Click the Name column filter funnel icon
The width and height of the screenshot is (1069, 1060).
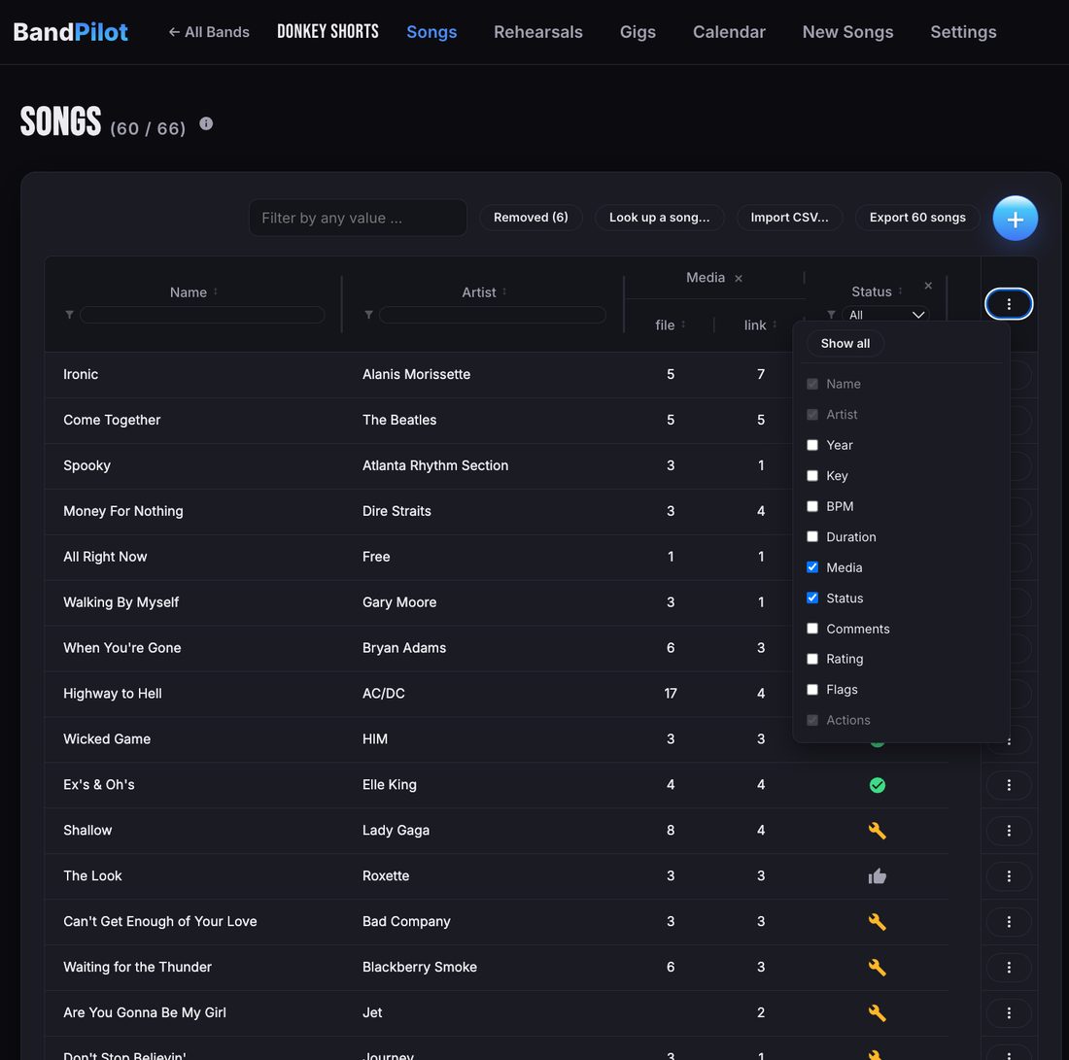[x=70, y=314]
